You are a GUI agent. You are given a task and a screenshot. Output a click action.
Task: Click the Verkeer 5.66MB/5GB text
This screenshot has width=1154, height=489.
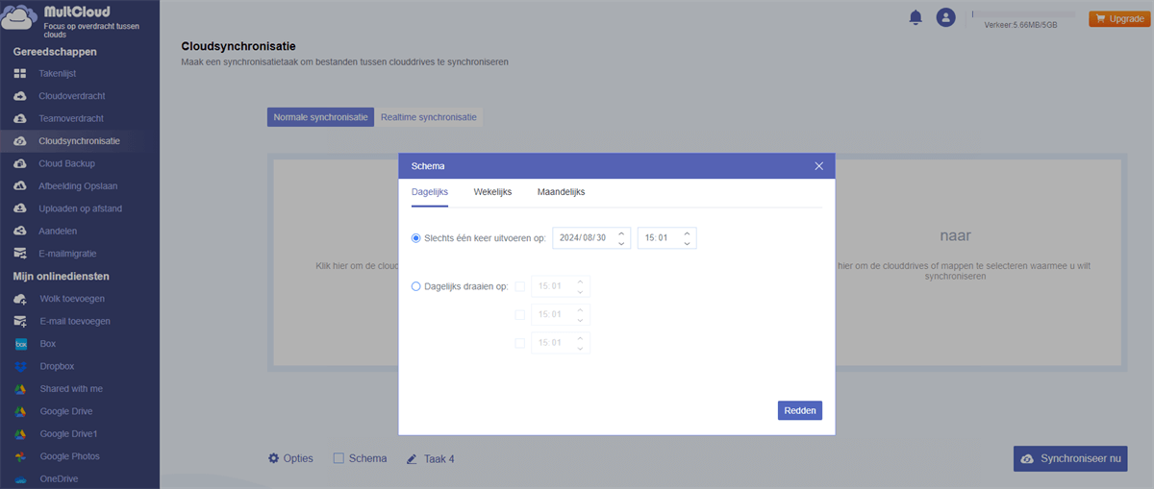1020,25
